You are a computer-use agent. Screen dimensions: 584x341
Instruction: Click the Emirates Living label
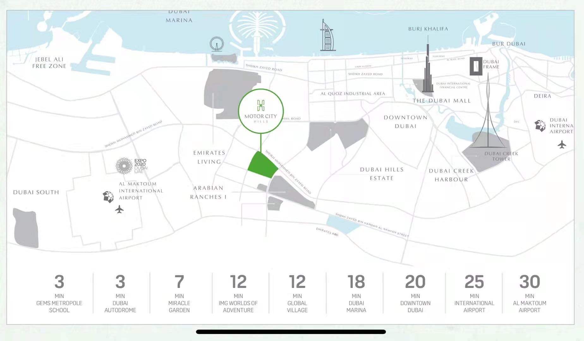209,157
